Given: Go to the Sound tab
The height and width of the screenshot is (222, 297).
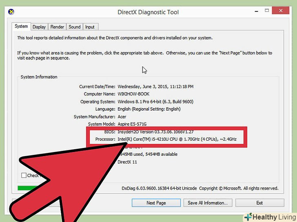Looking at the screenshot, I should click(x=74, y=27).
